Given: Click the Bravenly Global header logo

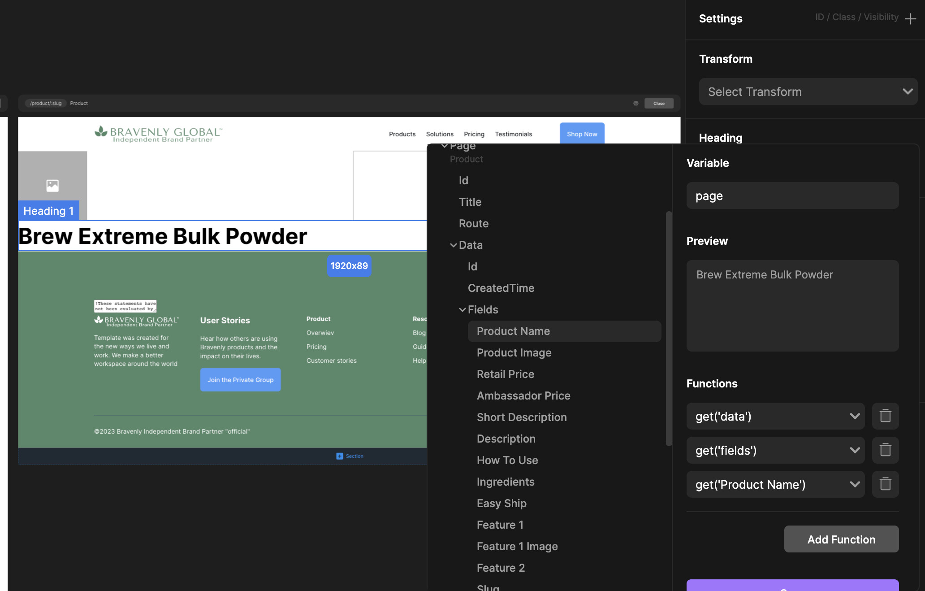Looking at the screenshot, I should coord(159,134).
